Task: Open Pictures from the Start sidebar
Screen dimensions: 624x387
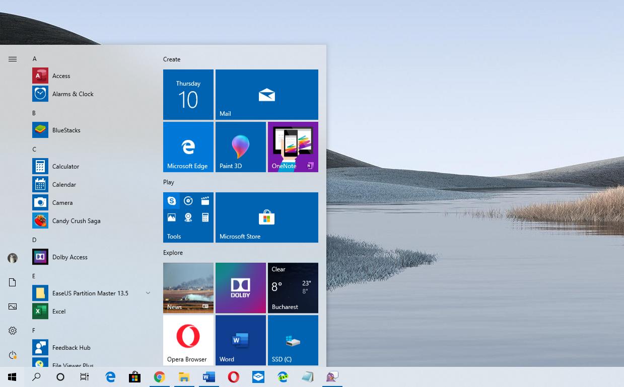Action: tap(13, 306)
